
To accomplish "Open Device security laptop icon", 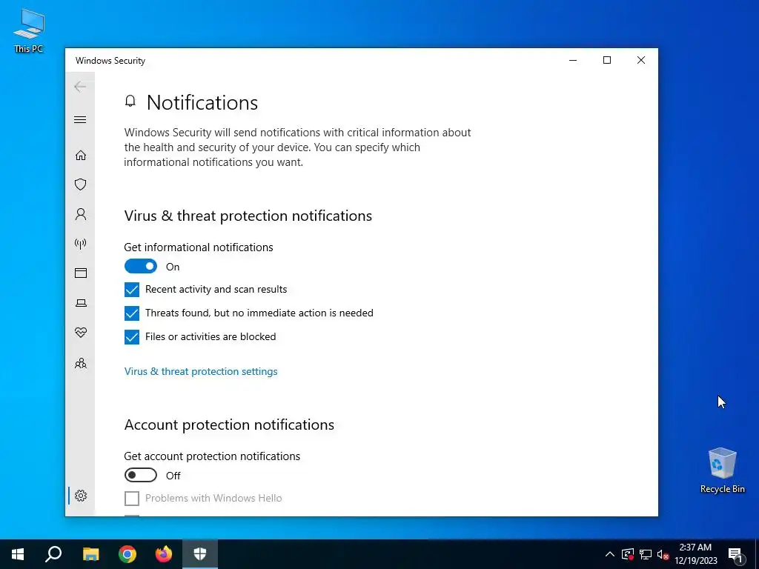I will pyautogui.click(x=80, y=303).
